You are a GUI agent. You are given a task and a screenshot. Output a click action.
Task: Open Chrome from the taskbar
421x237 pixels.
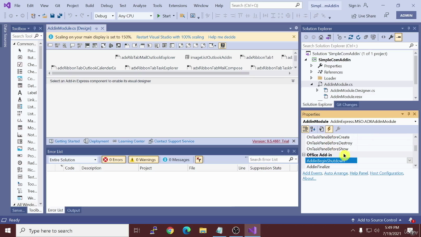[x=170, y=230]
